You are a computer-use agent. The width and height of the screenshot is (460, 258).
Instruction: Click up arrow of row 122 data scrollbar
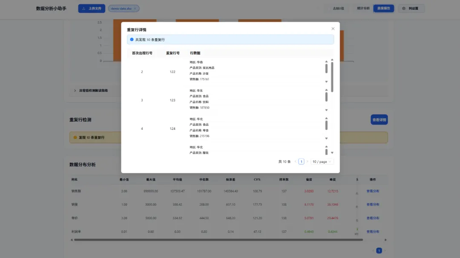coord(326,62)
